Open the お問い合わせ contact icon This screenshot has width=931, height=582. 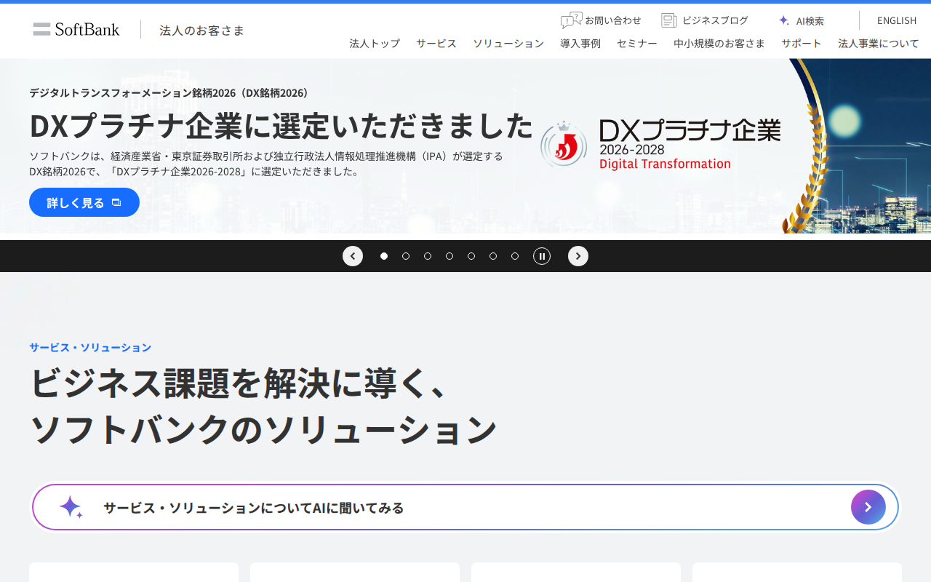point(572,20)
